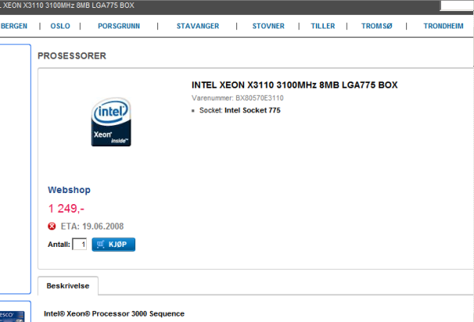Viewport: 474px width, 322px height.
Task: Click the Socket Intel Socket 775 text
Action: 239,110
